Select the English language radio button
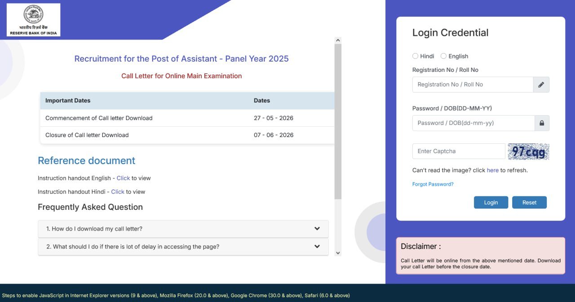The height and width of the screenshot is (302, 575). point(443,56)
